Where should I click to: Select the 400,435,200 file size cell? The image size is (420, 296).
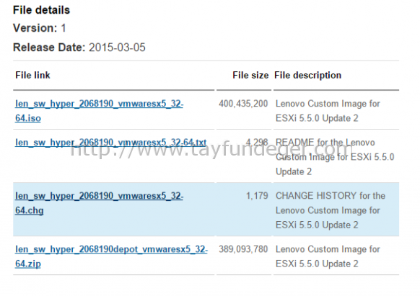coord(243,104)
